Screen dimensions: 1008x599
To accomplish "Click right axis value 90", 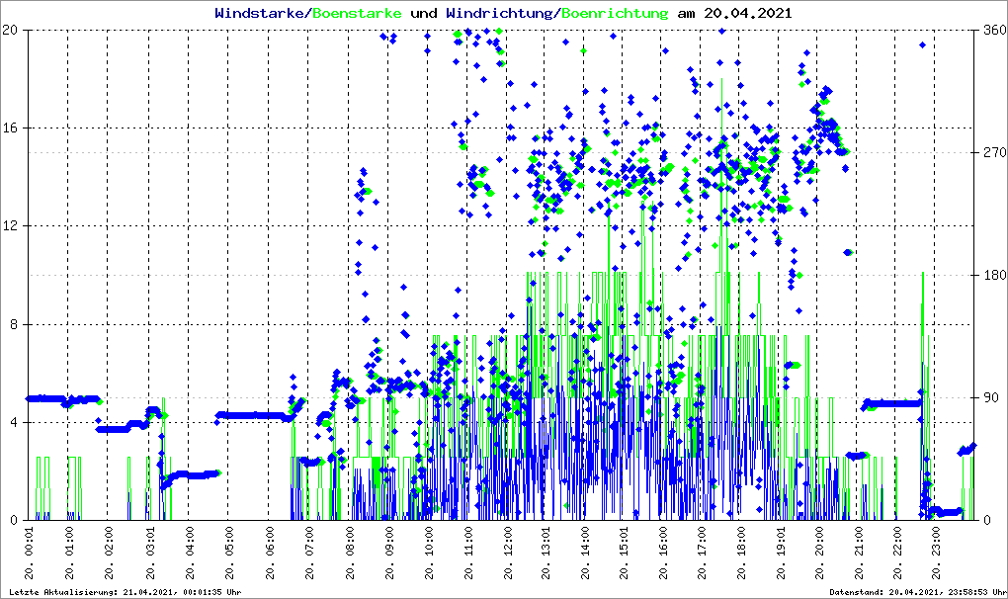I will [x=991, y=397].
